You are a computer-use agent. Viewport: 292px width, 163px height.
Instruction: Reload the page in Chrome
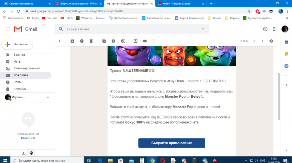pyautogui.click(x=18, y=11)
